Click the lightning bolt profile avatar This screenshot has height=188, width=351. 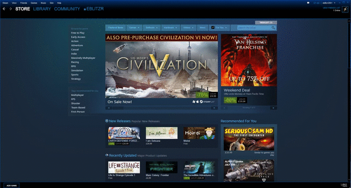click(x=345, y=9)
